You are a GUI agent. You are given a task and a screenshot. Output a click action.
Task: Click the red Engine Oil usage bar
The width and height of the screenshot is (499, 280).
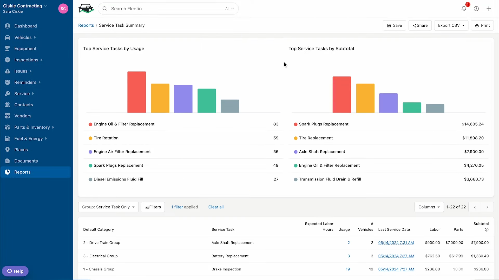[136, 92]
